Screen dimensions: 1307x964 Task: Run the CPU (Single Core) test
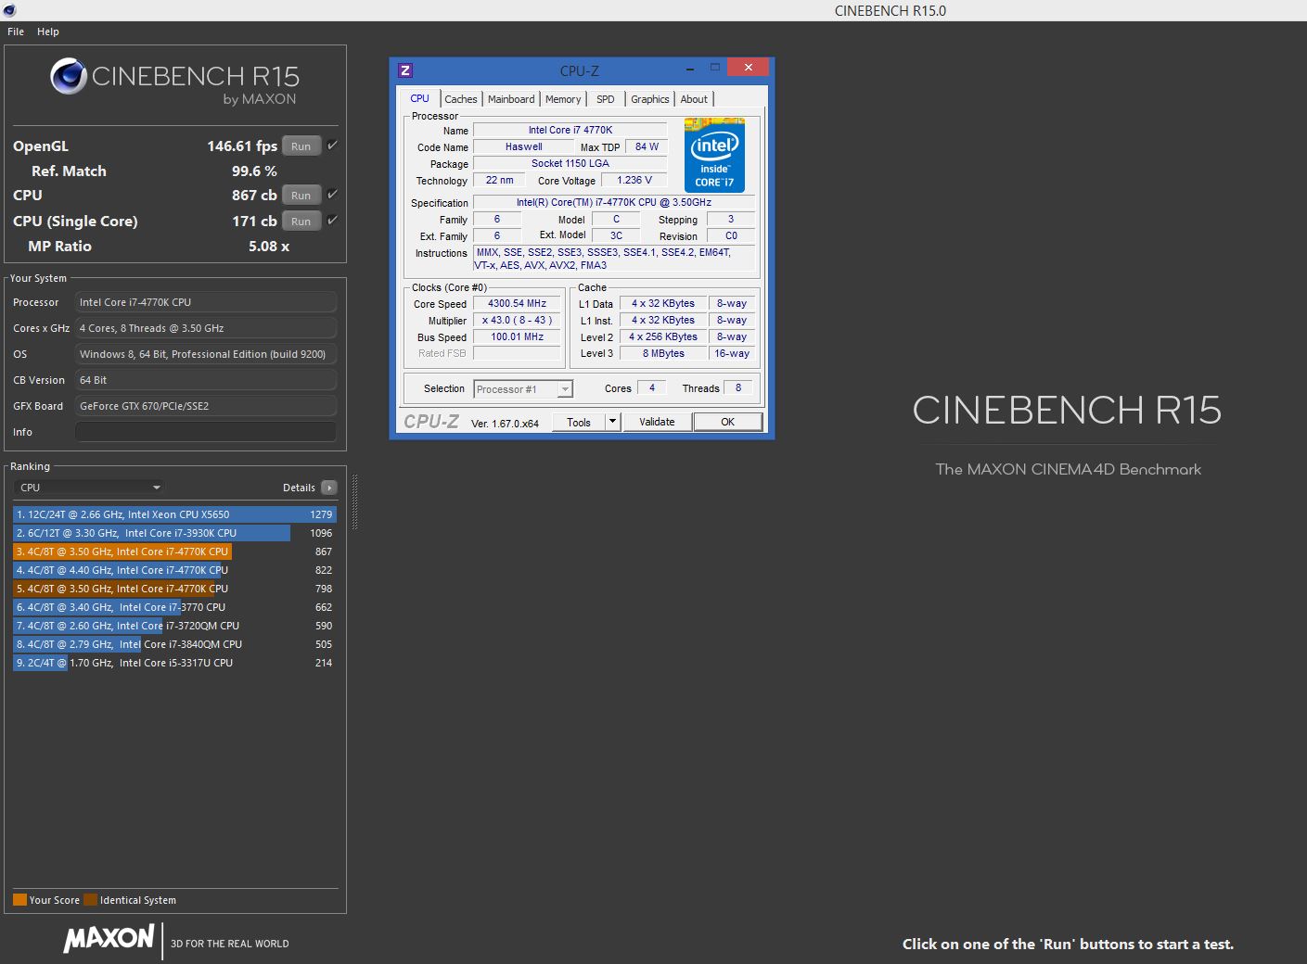[x=301, y=221]
